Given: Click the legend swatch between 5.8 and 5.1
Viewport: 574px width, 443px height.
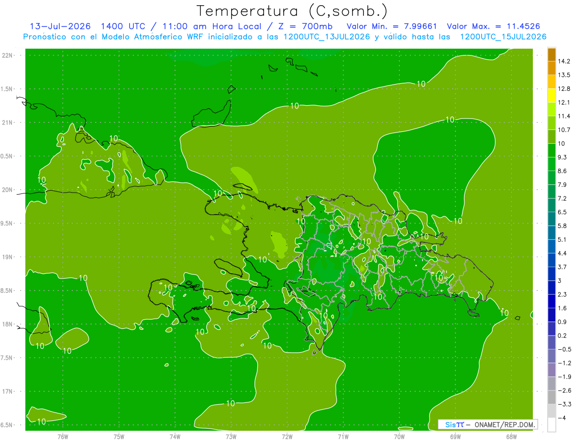Looking at the screenshot, I should click(x=552, y=232).
